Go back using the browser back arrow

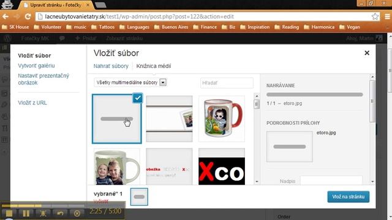click(x=6, y=16)
